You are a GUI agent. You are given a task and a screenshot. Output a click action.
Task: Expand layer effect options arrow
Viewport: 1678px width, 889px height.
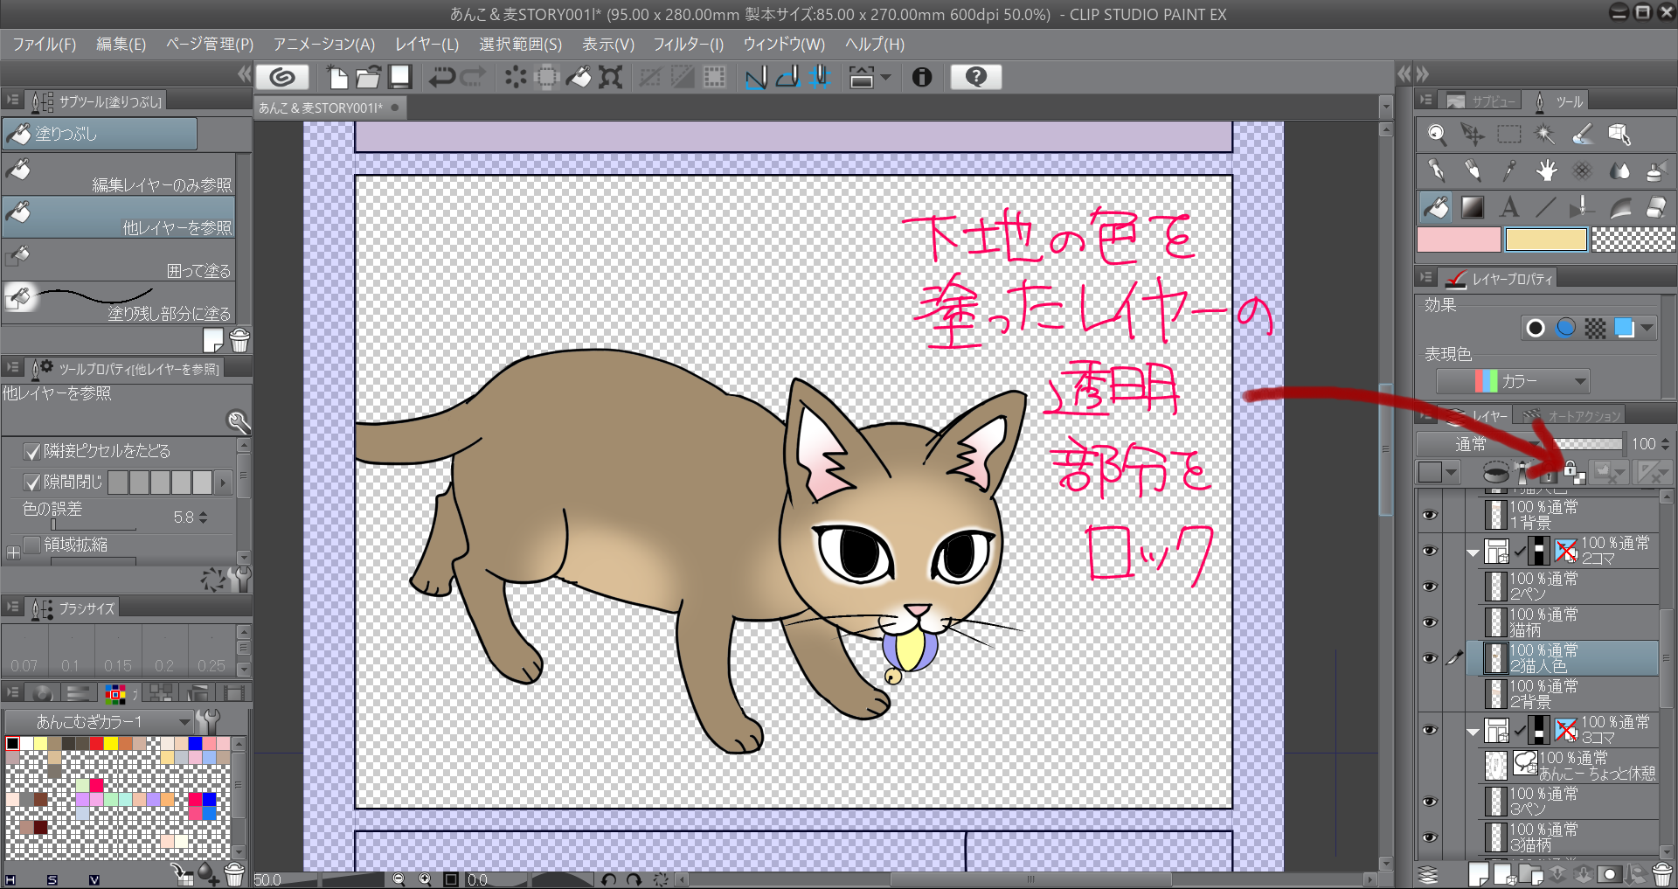pyautogui.click(x=1647, y=329)
